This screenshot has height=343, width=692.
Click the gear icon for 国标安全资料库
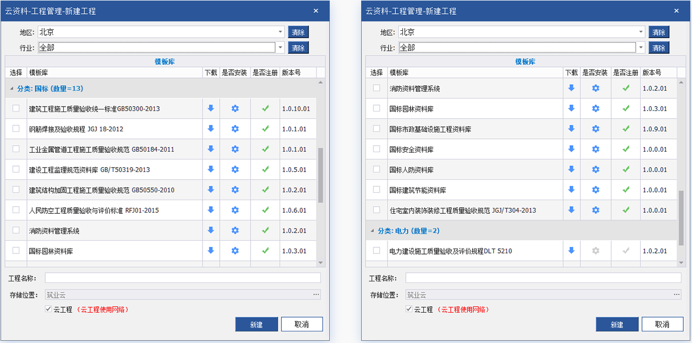click(x=595, y=149)
